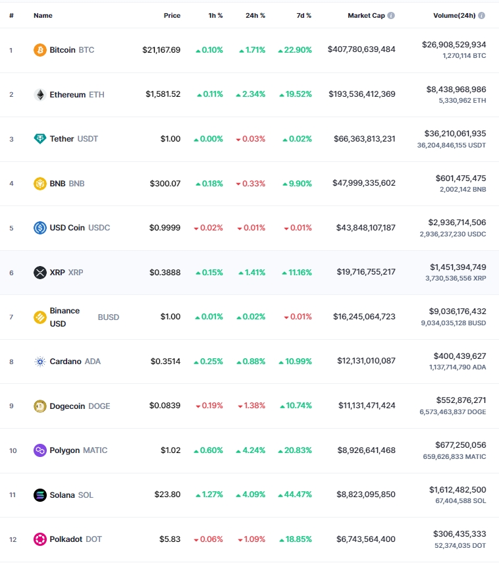This screenshot has width=499, height=563.
Task: Click the Solana logo icon
Action: tap(40, 495)
